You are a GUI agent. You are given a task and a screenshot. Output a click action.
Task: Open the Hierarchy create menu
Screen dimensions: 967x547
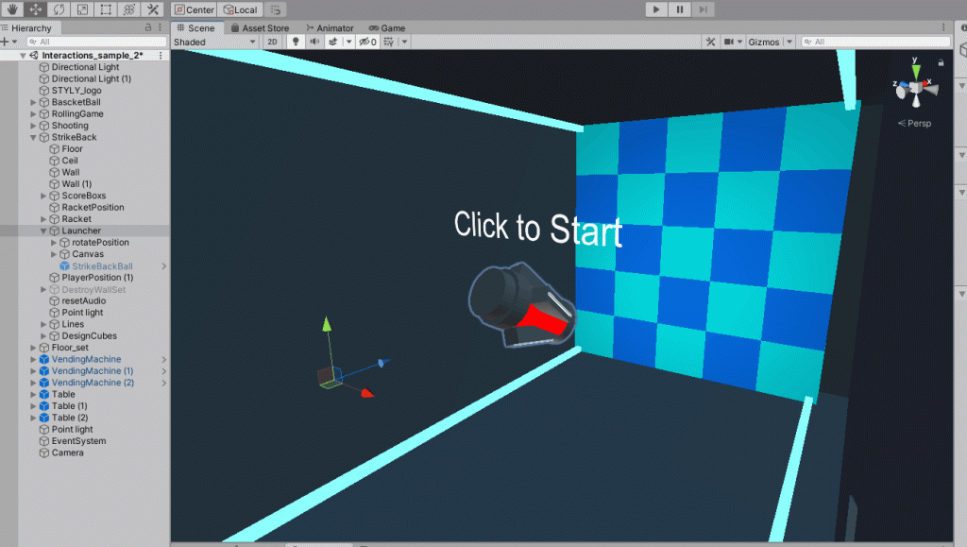(7, 42)
